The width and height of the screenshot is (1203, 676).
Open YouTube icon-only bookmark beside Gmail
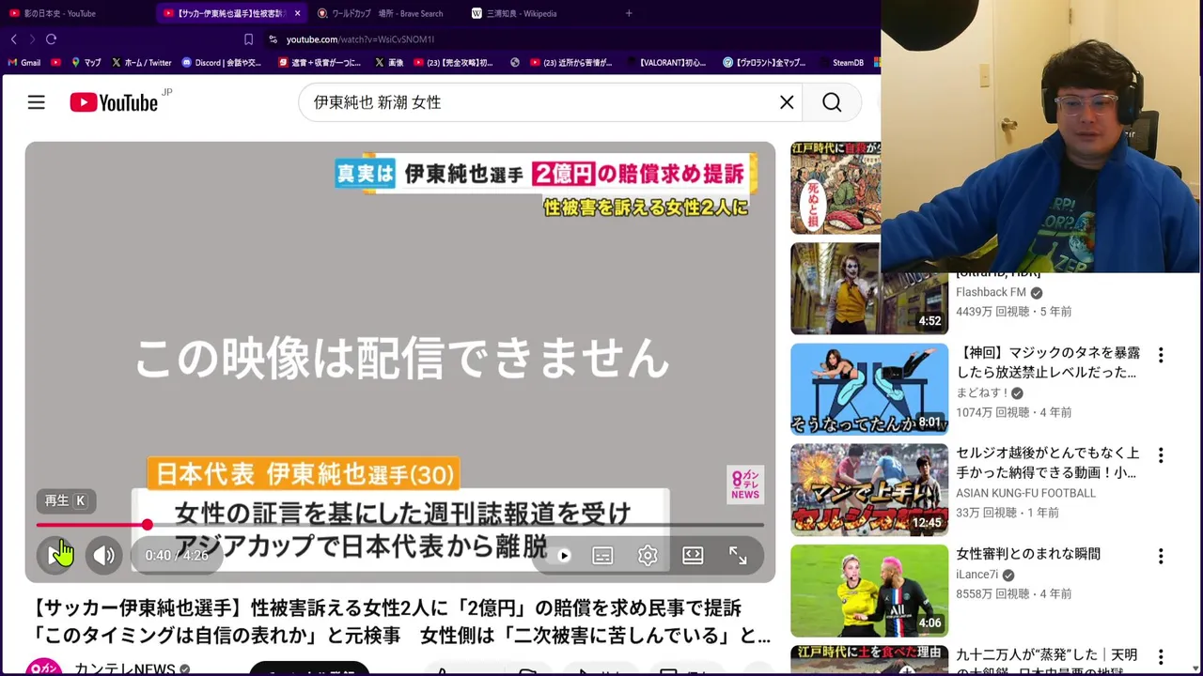click(x=56, y=63)
